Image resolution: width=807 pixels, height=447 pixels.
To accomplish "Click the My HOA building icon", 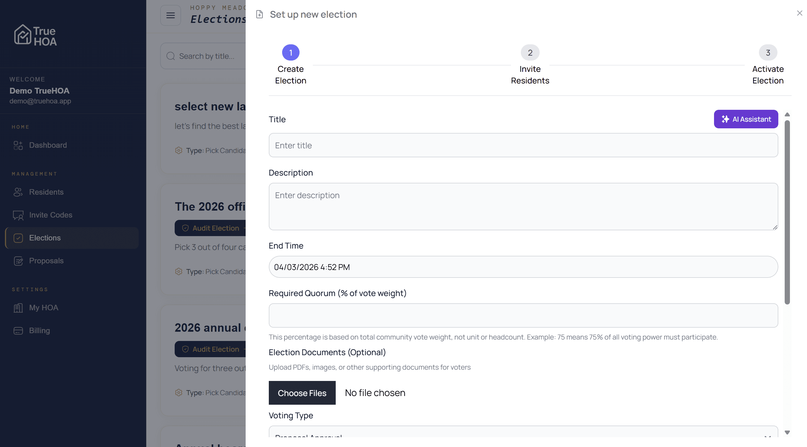I will tap(18, 308).
